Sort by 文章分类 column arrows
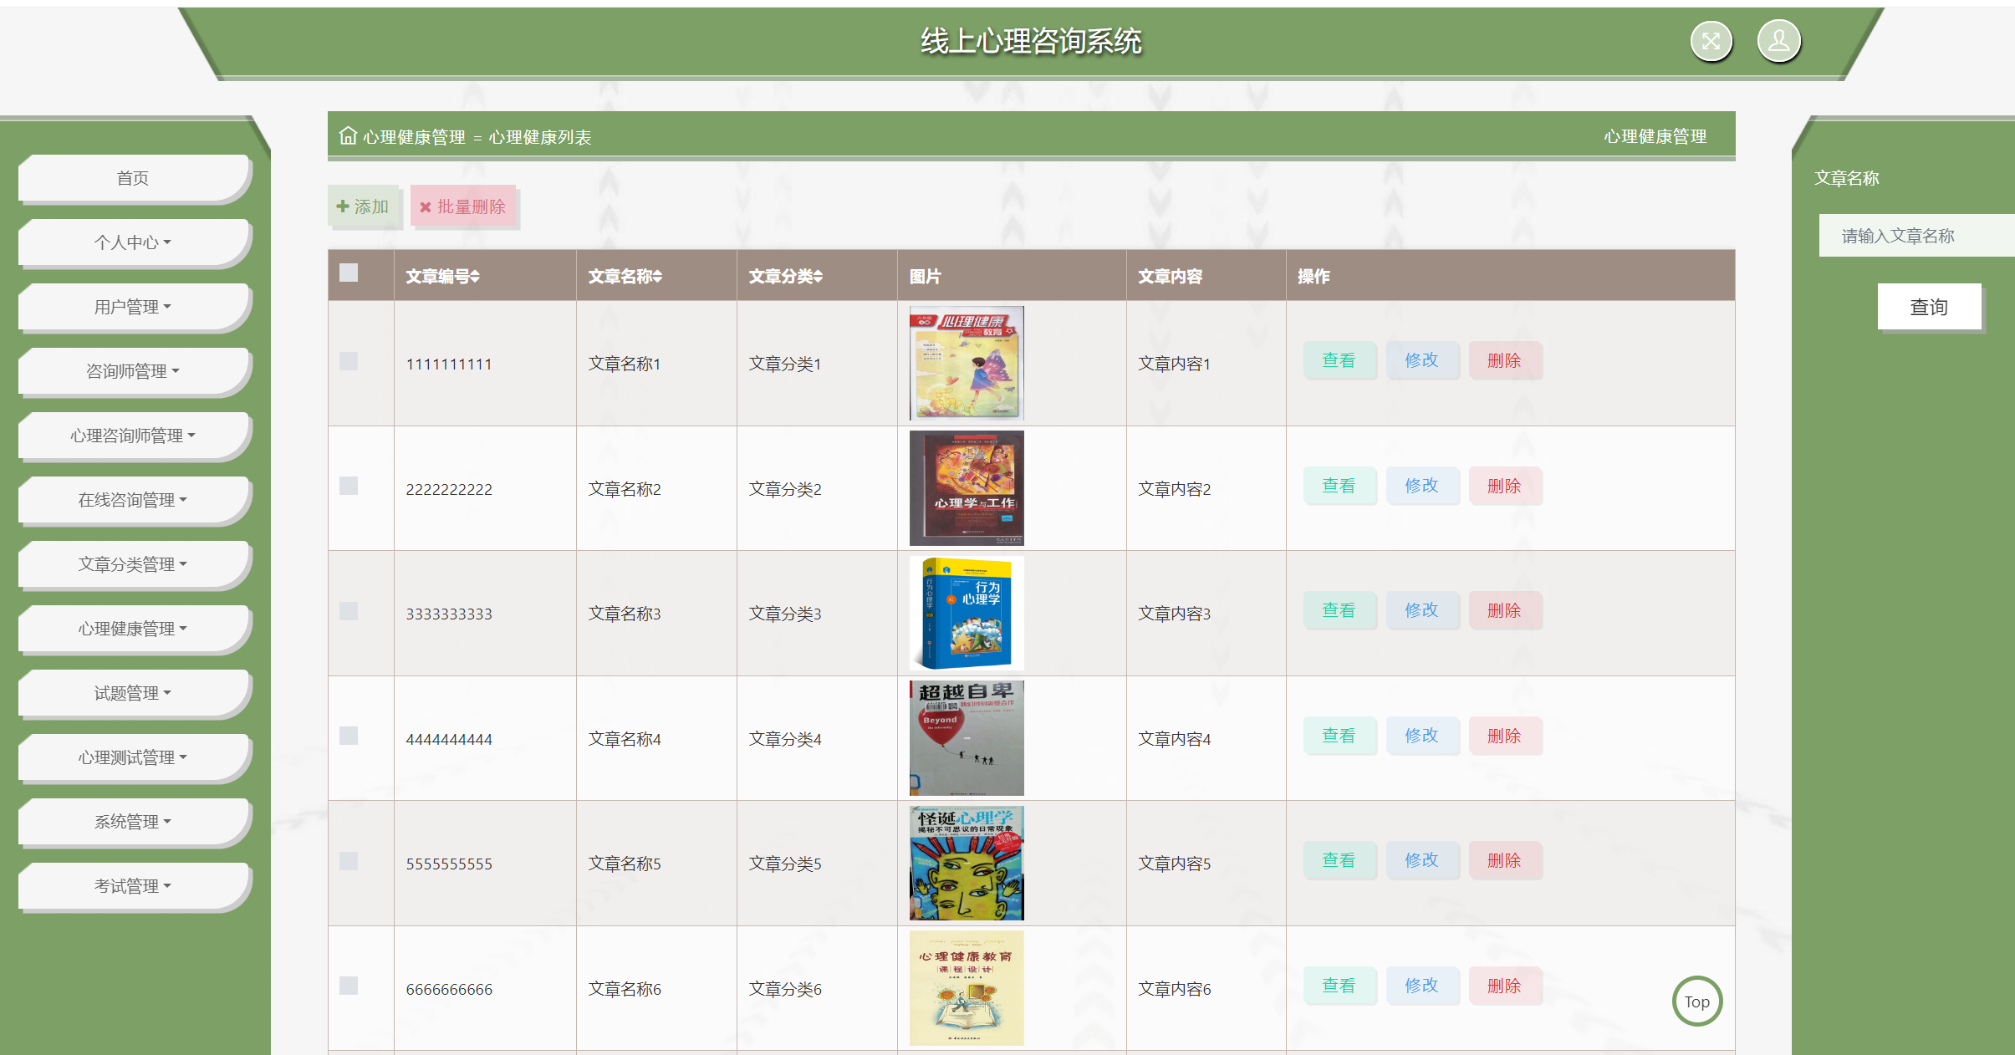Screen dimensions: 2015x1055 tap(818, 277)
